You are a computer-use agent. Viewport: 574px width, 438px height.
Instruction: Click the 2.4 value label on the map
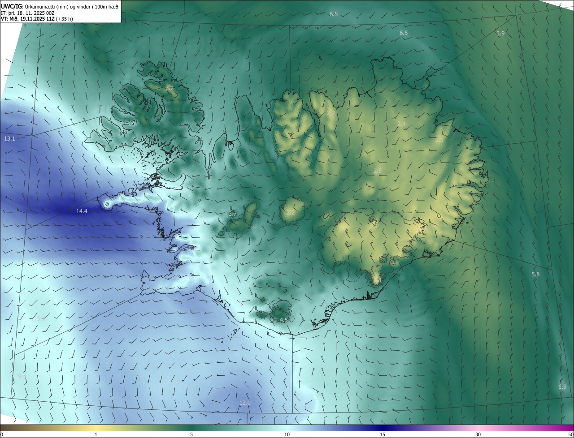[401, 124]
